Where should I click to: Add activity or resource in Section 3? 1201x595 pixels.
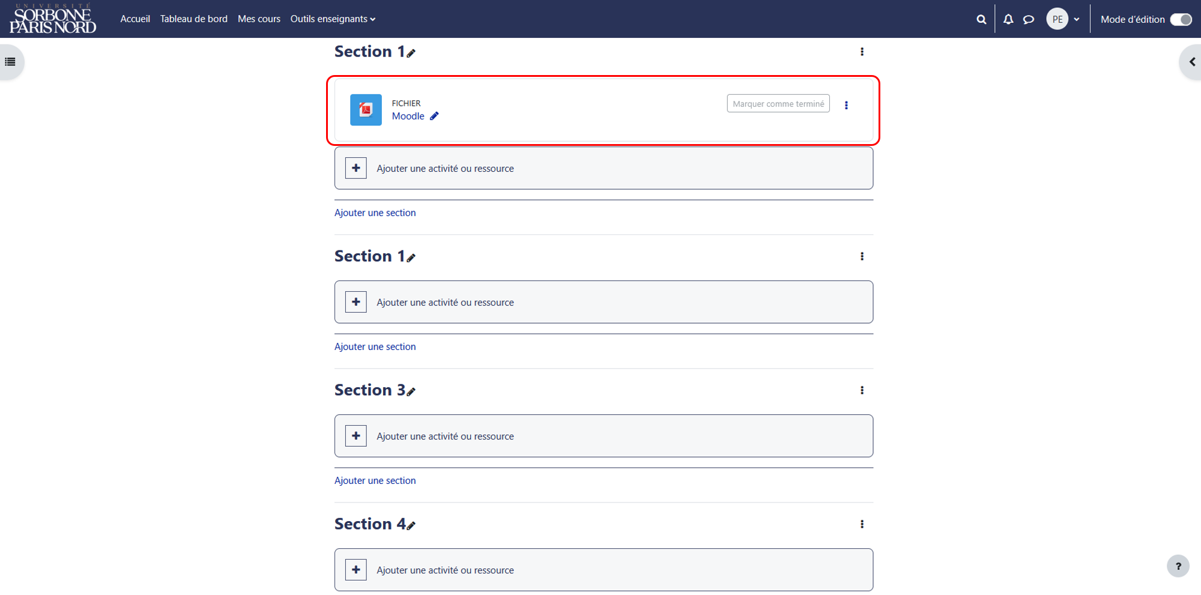604,436
